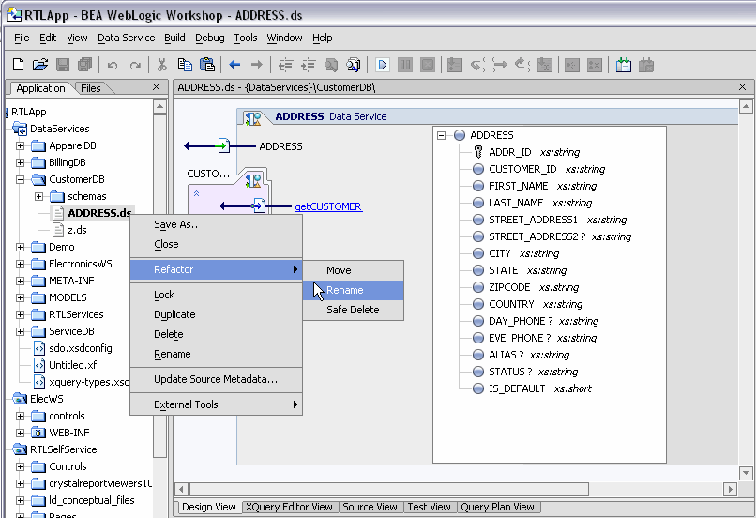Click the Redo toolbar icon
The width and height of the screenshot is (756, 518).
(x=135, y=65)
